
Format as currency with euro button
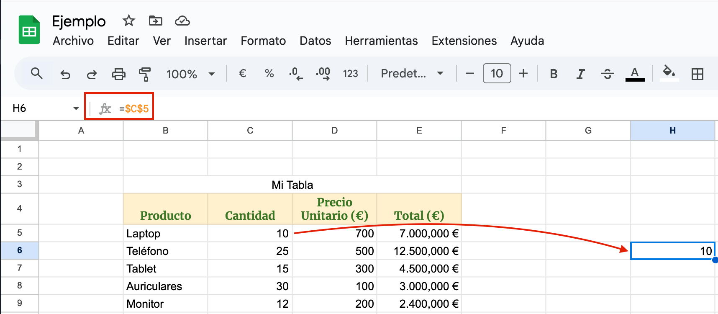(242, 74)
